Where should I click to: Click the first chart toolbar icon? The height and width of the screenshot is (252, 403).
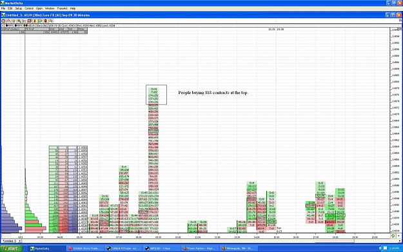click(3, 21)
